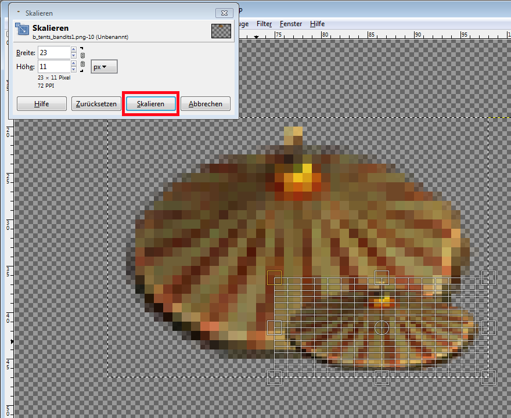Image resolution: width=511 pixels, height=418 pixels.
Task: Click the top-right scale transform handle
Action: click(x=488, y=278)
